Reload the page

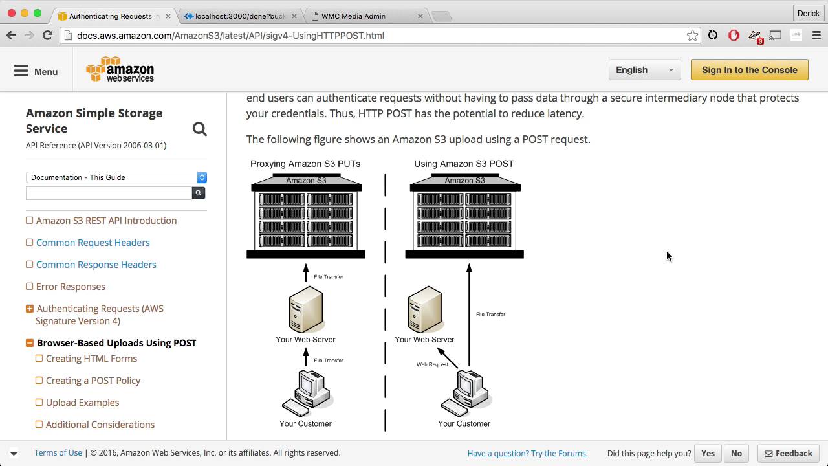click(47, 35)
